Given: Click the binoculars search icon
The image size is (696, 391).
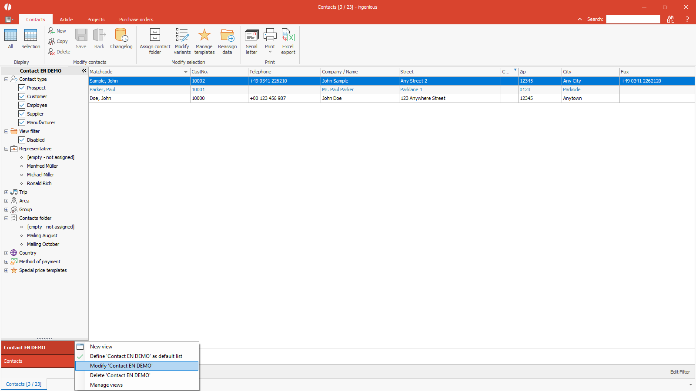Looking at the screenshot, I should [x=671, y=19].
